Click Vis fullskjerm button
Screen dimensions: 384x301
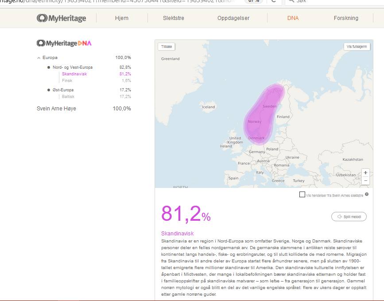[x=357, y=47]
